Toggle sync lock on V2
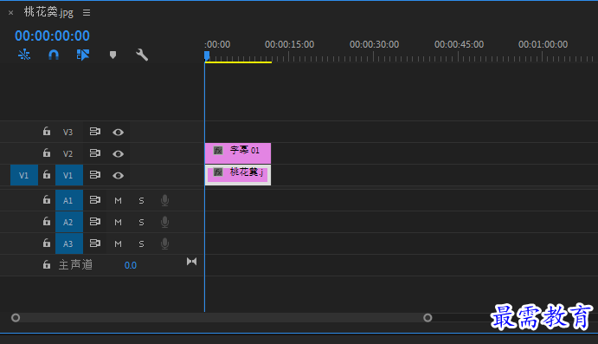This screenshot has width=598, height=344. 95,153
